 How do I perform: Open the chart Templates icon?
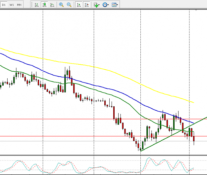coord(114,5)
